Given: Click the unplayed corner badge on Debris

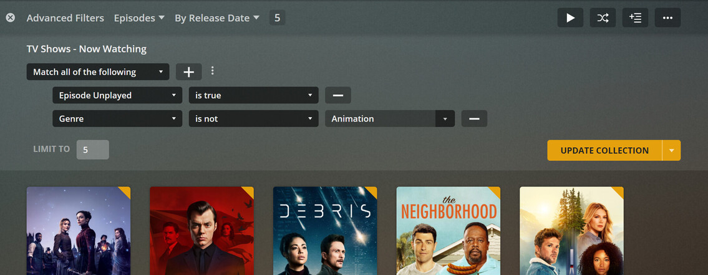Looking at the screenshot, I should [372, 191].
